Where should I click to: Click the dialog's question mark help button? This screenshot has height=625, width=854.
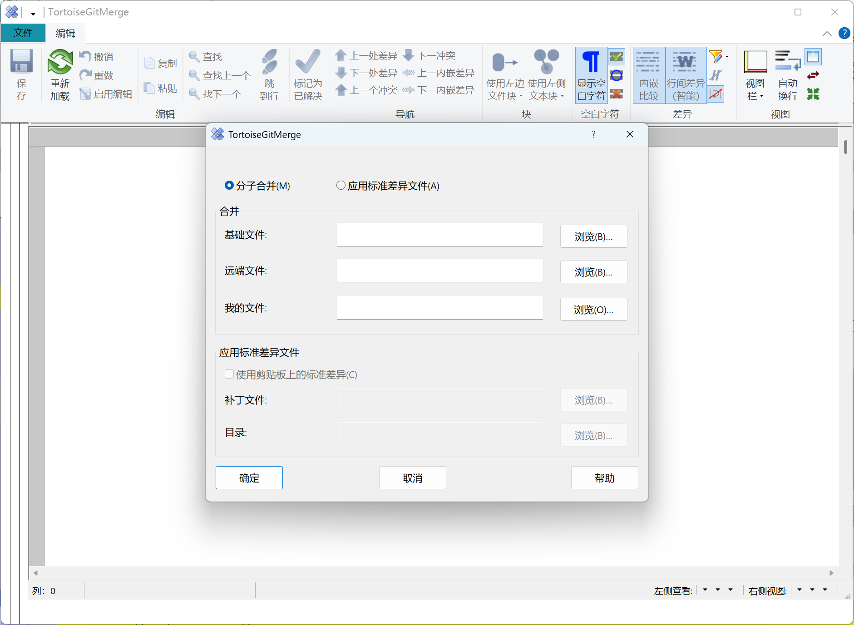[593, 134]
